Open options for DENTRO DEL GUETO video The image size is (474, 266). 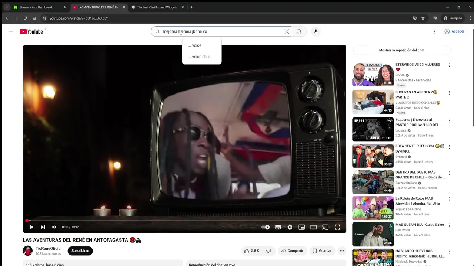click(450, 173)
